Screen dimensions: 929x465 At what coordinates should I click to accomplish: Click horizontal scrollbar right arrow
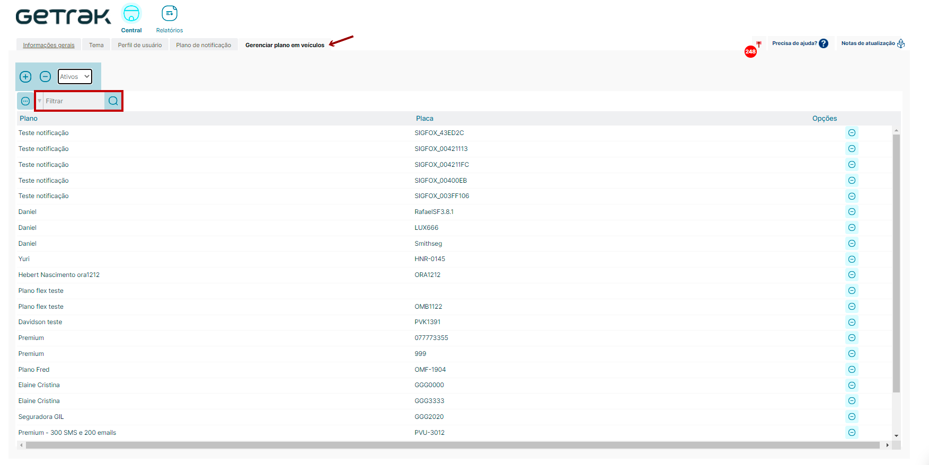click(x=887, y=445)
